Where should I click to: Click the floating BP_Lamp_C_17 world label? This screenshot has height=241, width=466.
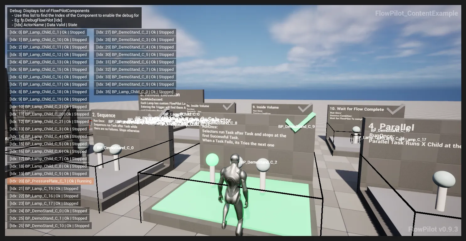(x=413, y=140)
